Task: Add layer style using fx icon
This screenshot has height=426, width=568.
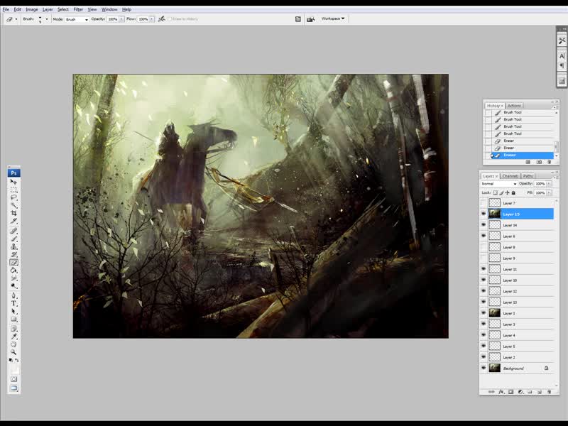Action: pyautogui.click(x=501, y=392)
